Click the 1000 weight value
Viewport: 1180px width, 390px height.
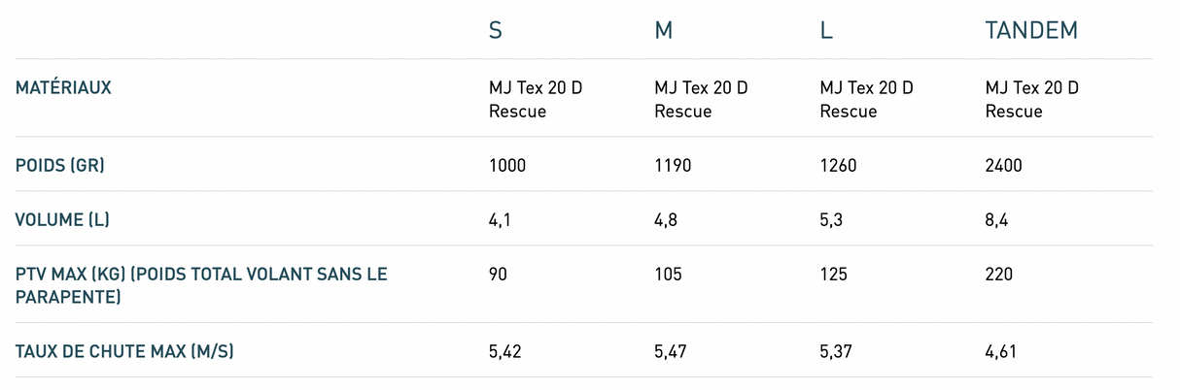point(507,166)
